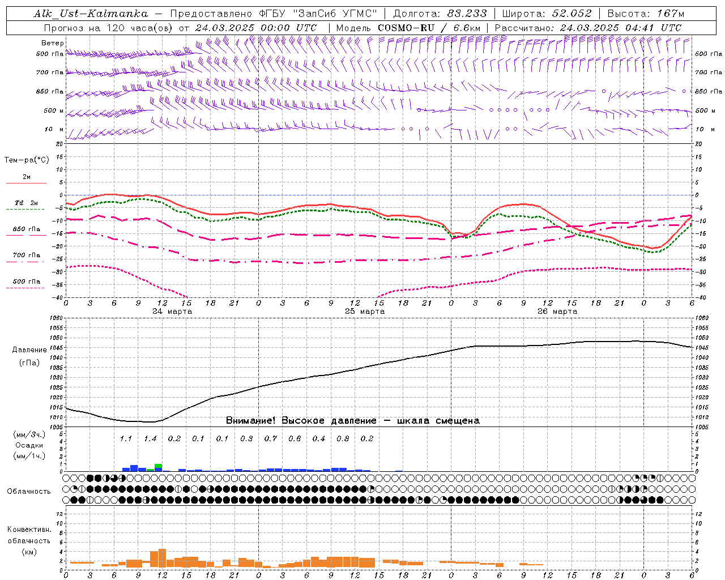
Task: Click the dotted line sample under 500 гПа legend
Action: tap(25, 288)
